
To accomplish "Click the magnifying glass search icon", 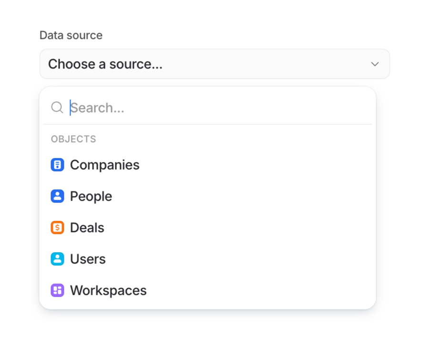I will [56, 108].
